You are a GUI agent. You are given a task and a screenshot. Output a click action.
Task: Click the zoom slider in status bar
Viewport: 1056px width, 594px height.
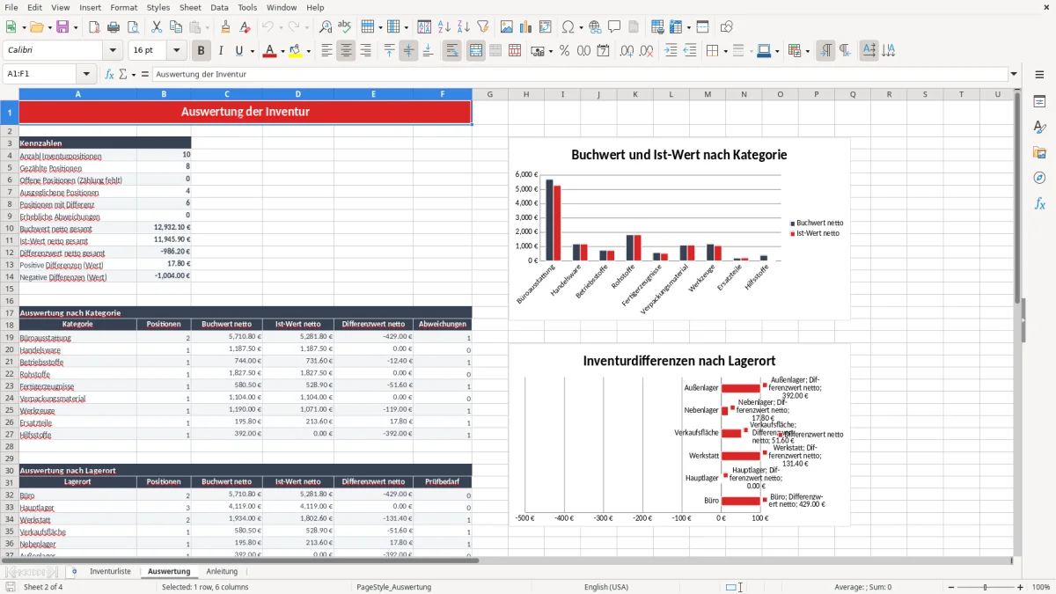[x=985, y=587]
